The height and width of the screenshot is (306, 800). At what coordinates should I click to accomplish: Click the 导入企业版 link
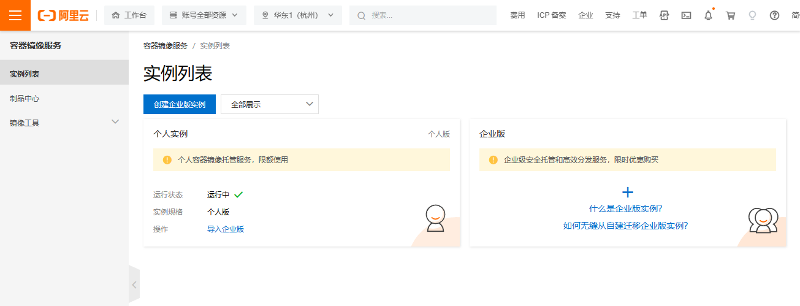point(226,229)
